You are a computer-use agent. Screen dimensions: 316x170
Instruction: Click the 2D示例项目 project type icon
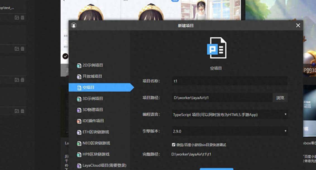click(x=78, y=65)
